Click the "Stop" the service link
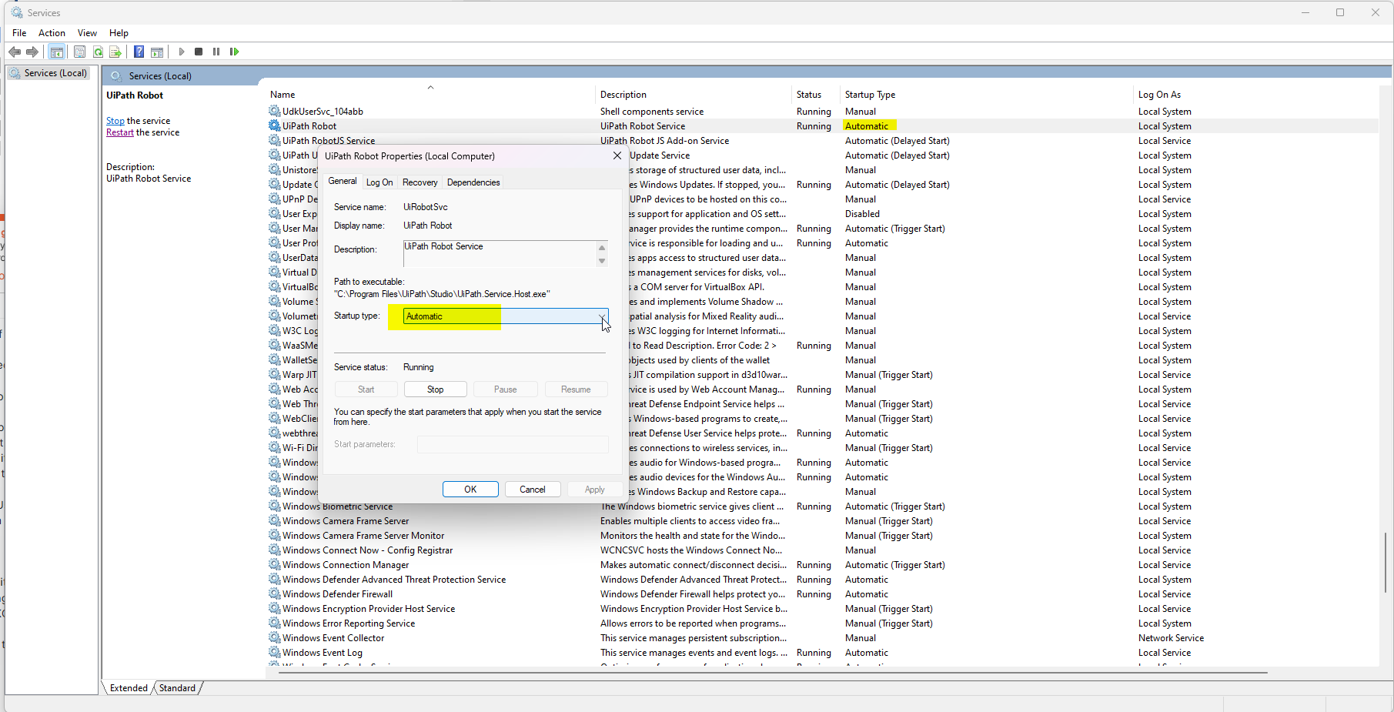This screenshot has height=712, width=1394. (x=115, y=121)
